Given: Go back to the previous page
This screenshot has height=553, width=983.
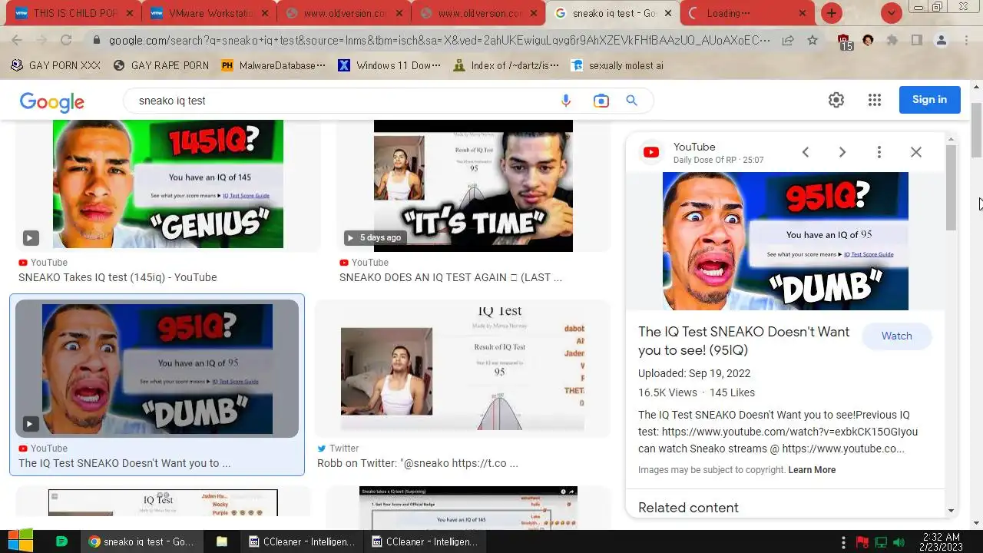Looking at the screenshot, I should 17,41.
